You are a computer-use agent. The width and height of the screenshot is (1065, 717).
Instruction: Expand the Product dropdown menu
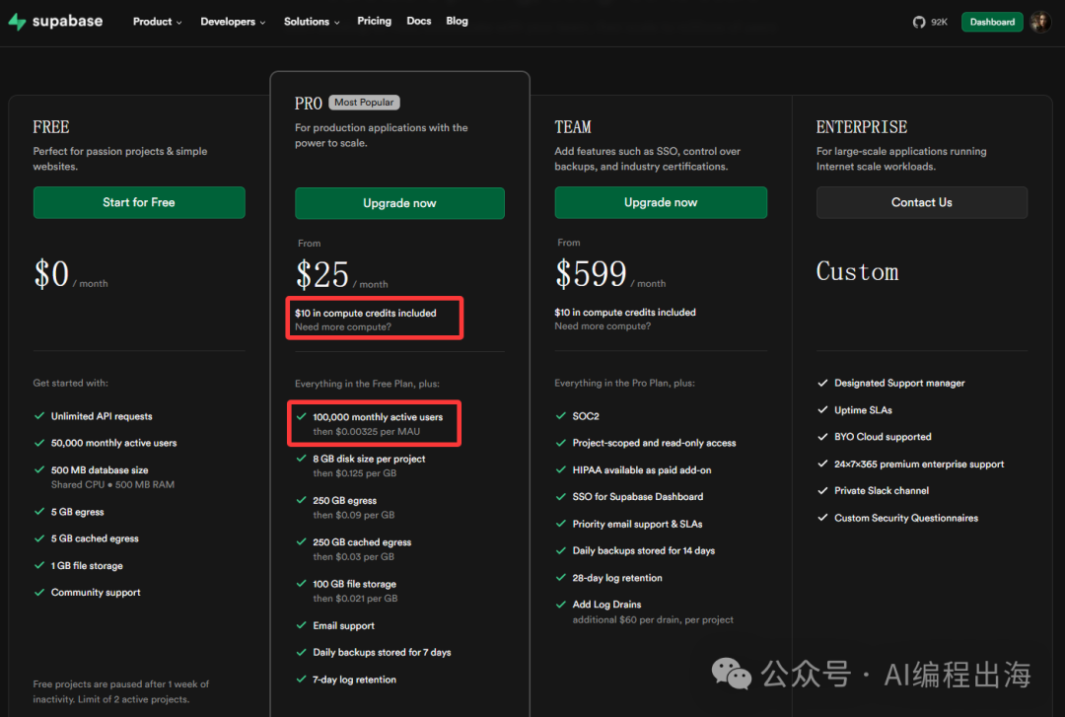pos(157,22)
